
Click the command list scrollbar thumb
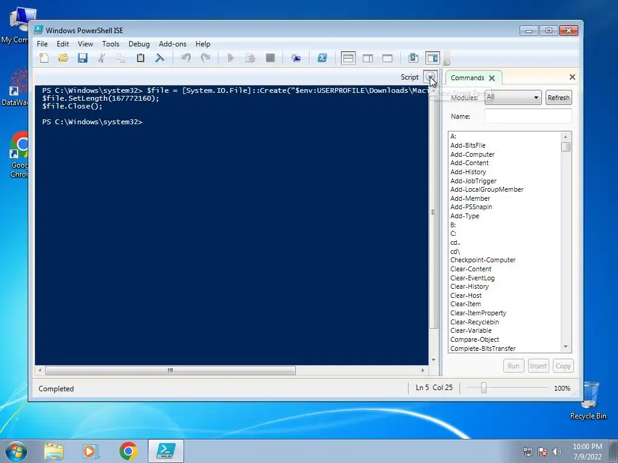pyautogui.click(x=565, y=147)
